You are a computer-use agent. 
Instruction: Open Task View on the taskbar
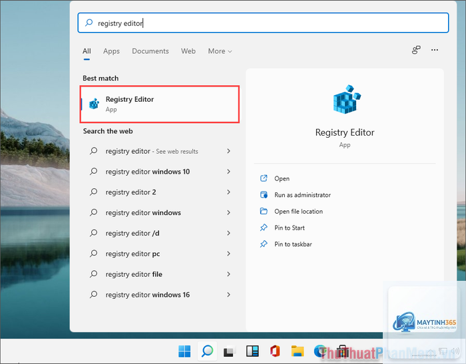(230, 351)
